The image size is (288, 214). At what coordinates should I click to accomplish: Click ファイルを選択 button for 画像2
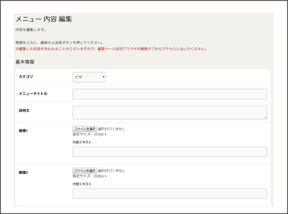click(x=85, y=171)
